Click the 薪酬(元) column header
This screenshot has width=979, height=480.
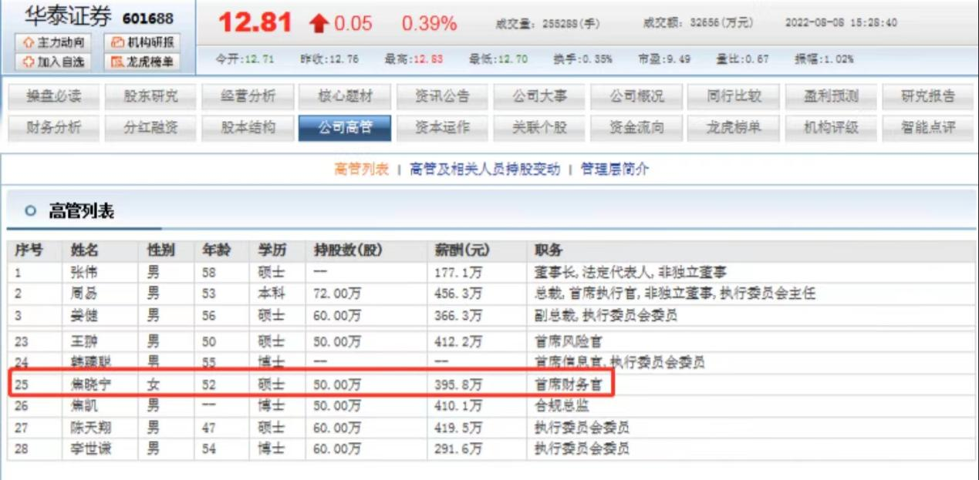click(x=462, y=251)
